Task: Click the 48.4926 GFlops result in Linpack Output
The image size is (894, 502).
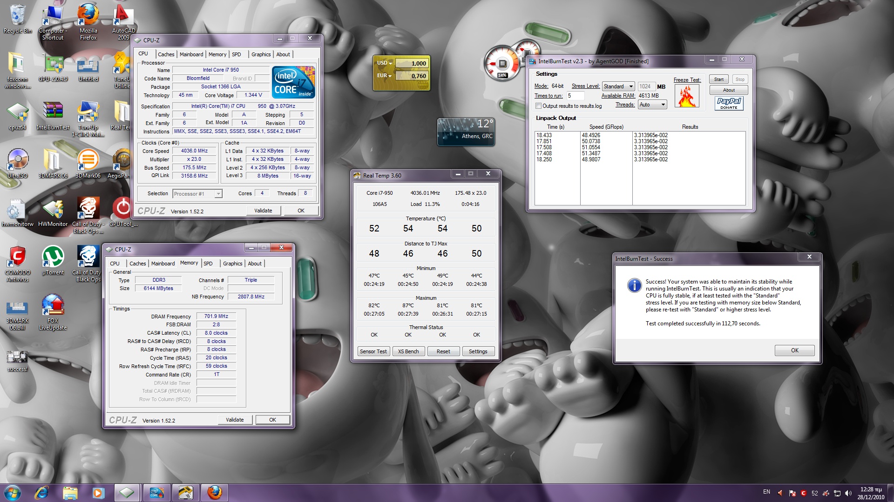Action: [x=591, y=135]
